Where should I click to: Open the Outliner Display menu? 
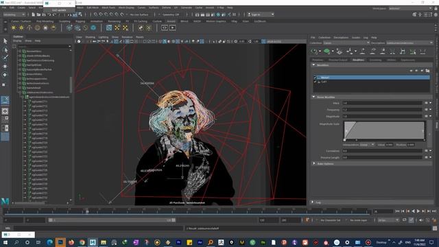coord(17,41)
